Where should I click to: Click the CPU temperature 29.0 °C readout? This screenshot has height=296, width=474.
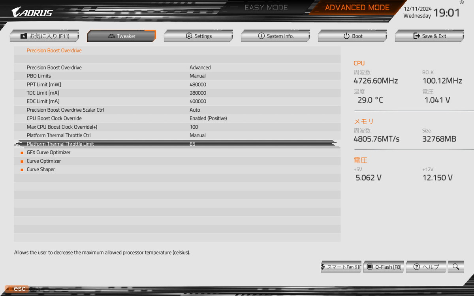pos(370,100)
